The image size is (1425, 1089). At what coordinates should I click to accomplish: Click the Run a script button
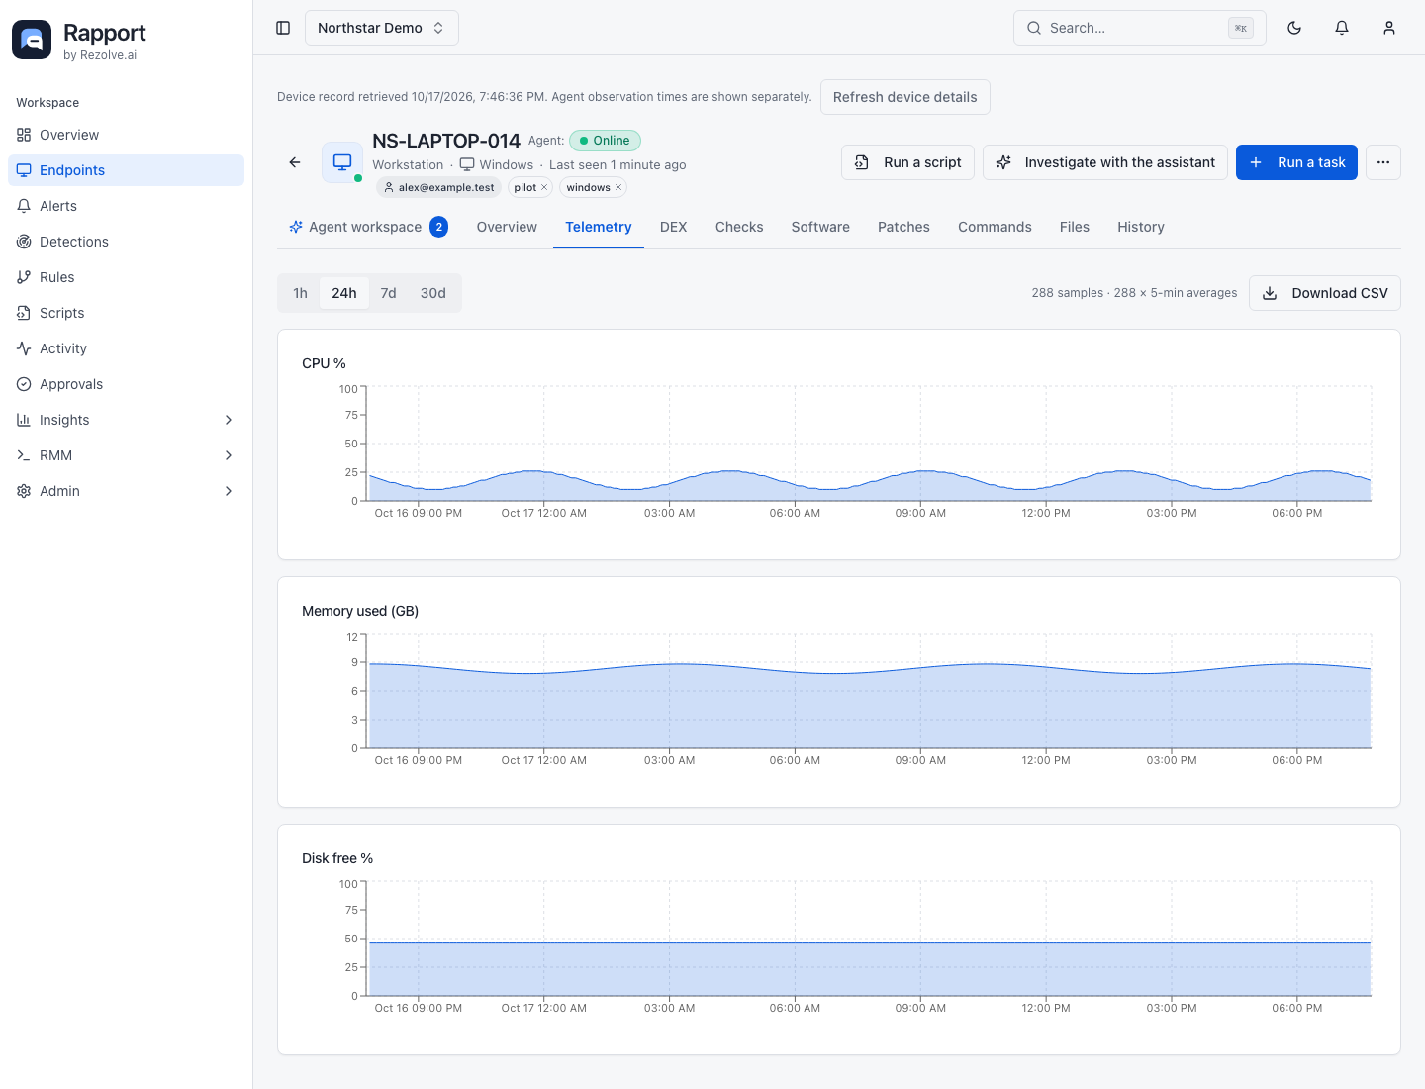pos(908,162)
